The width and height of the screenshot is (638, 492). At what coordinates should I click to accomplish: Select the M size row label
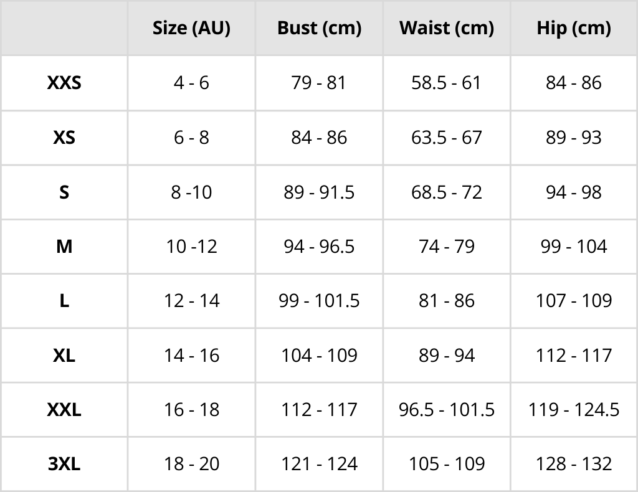[x=64, y=247]
